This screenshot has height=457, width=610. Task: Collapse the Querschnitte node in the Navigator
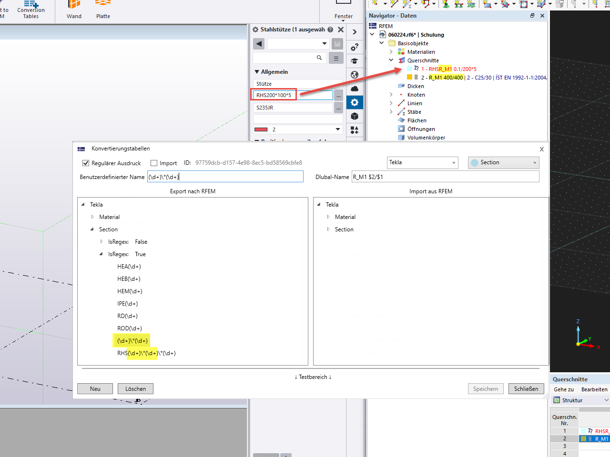tap(391, 60)
